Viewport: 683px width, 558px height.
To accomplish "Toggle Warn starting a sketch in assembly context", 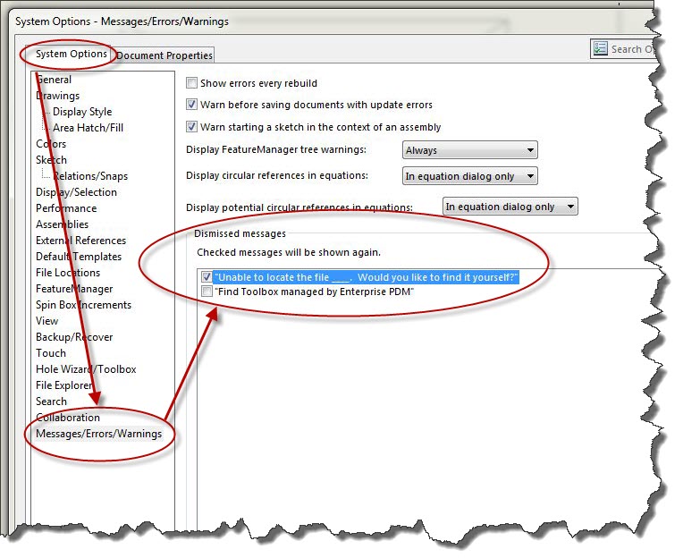I will [x=191, y=127].
